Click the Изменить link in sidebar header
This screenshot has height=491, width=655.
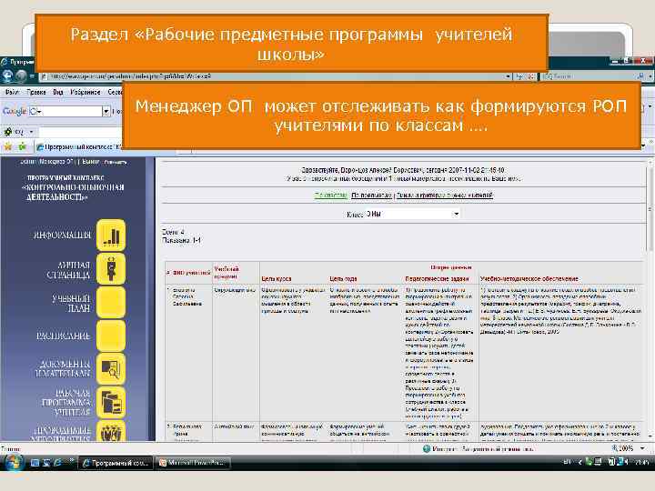(116, 163)
